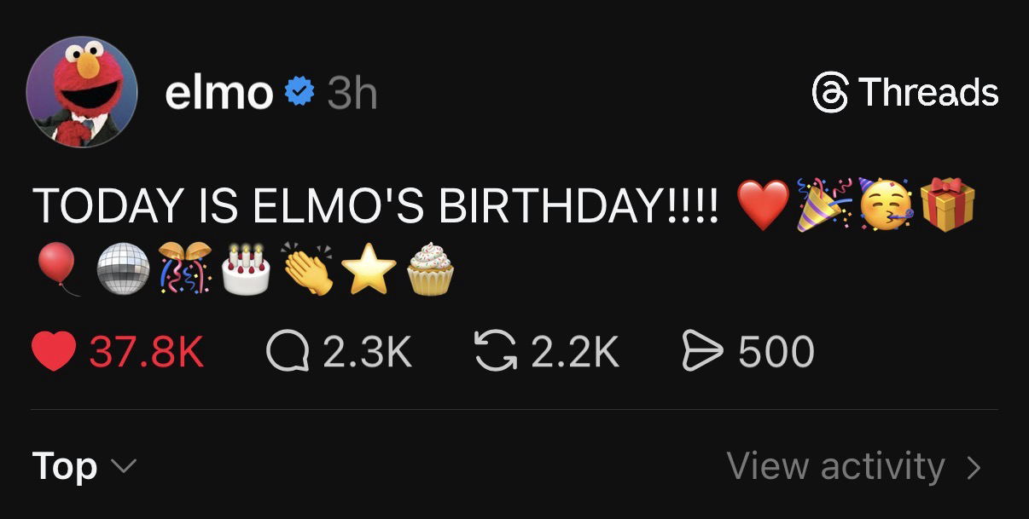Tap the blue verified badge
Screen dimensions: 1029x519
[x=299, y=92]
